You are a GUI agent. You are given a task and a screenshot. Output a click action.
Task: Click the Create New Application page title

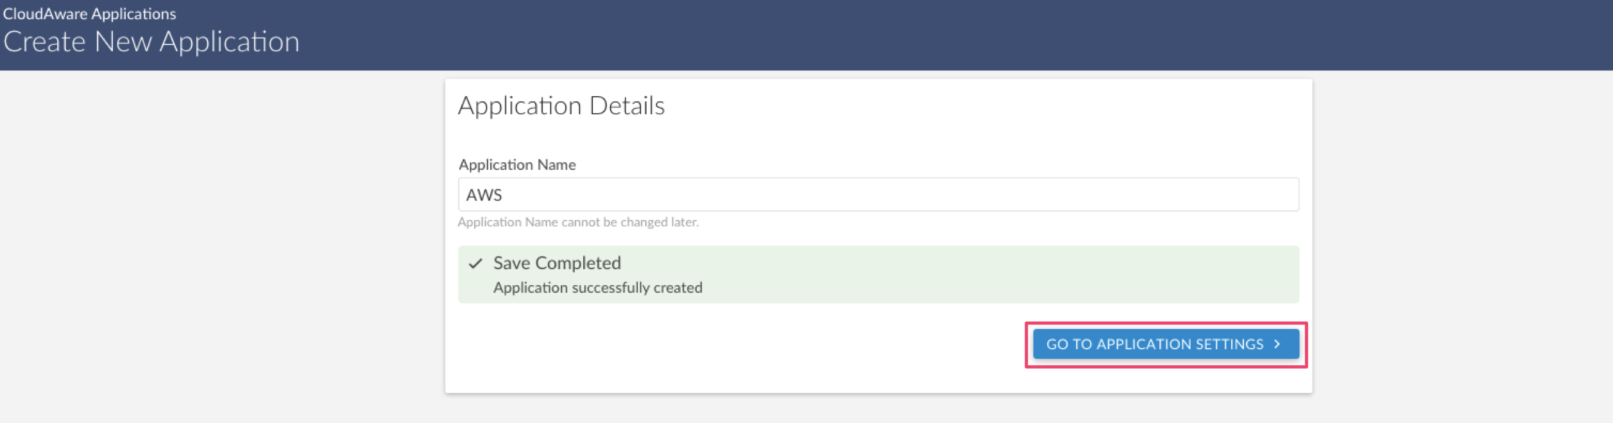151,42
